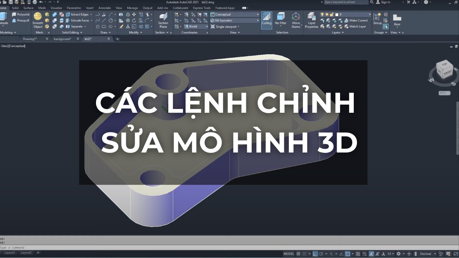Screen dimensions: 459x258
Task: Click the Group icon in Groups panel
Action: pos(377,17)
